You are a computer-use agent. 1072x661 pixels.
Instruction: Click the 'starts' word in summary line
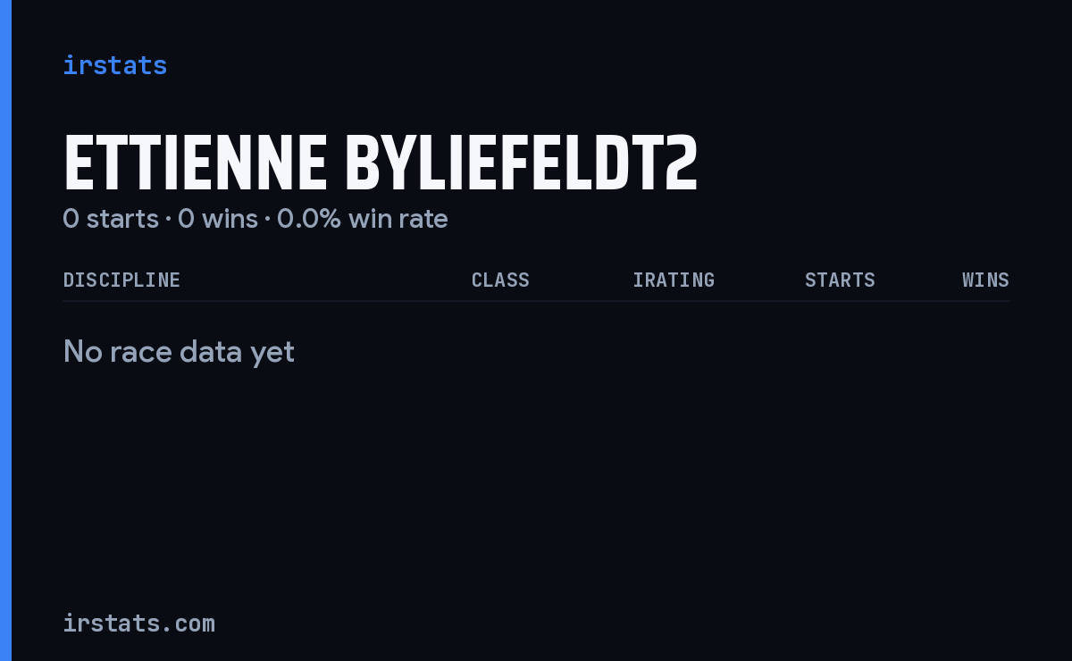pos(122,219)
